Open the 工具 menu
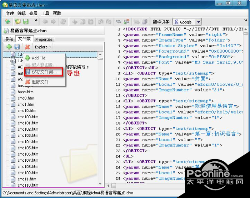 pos(45,14)
